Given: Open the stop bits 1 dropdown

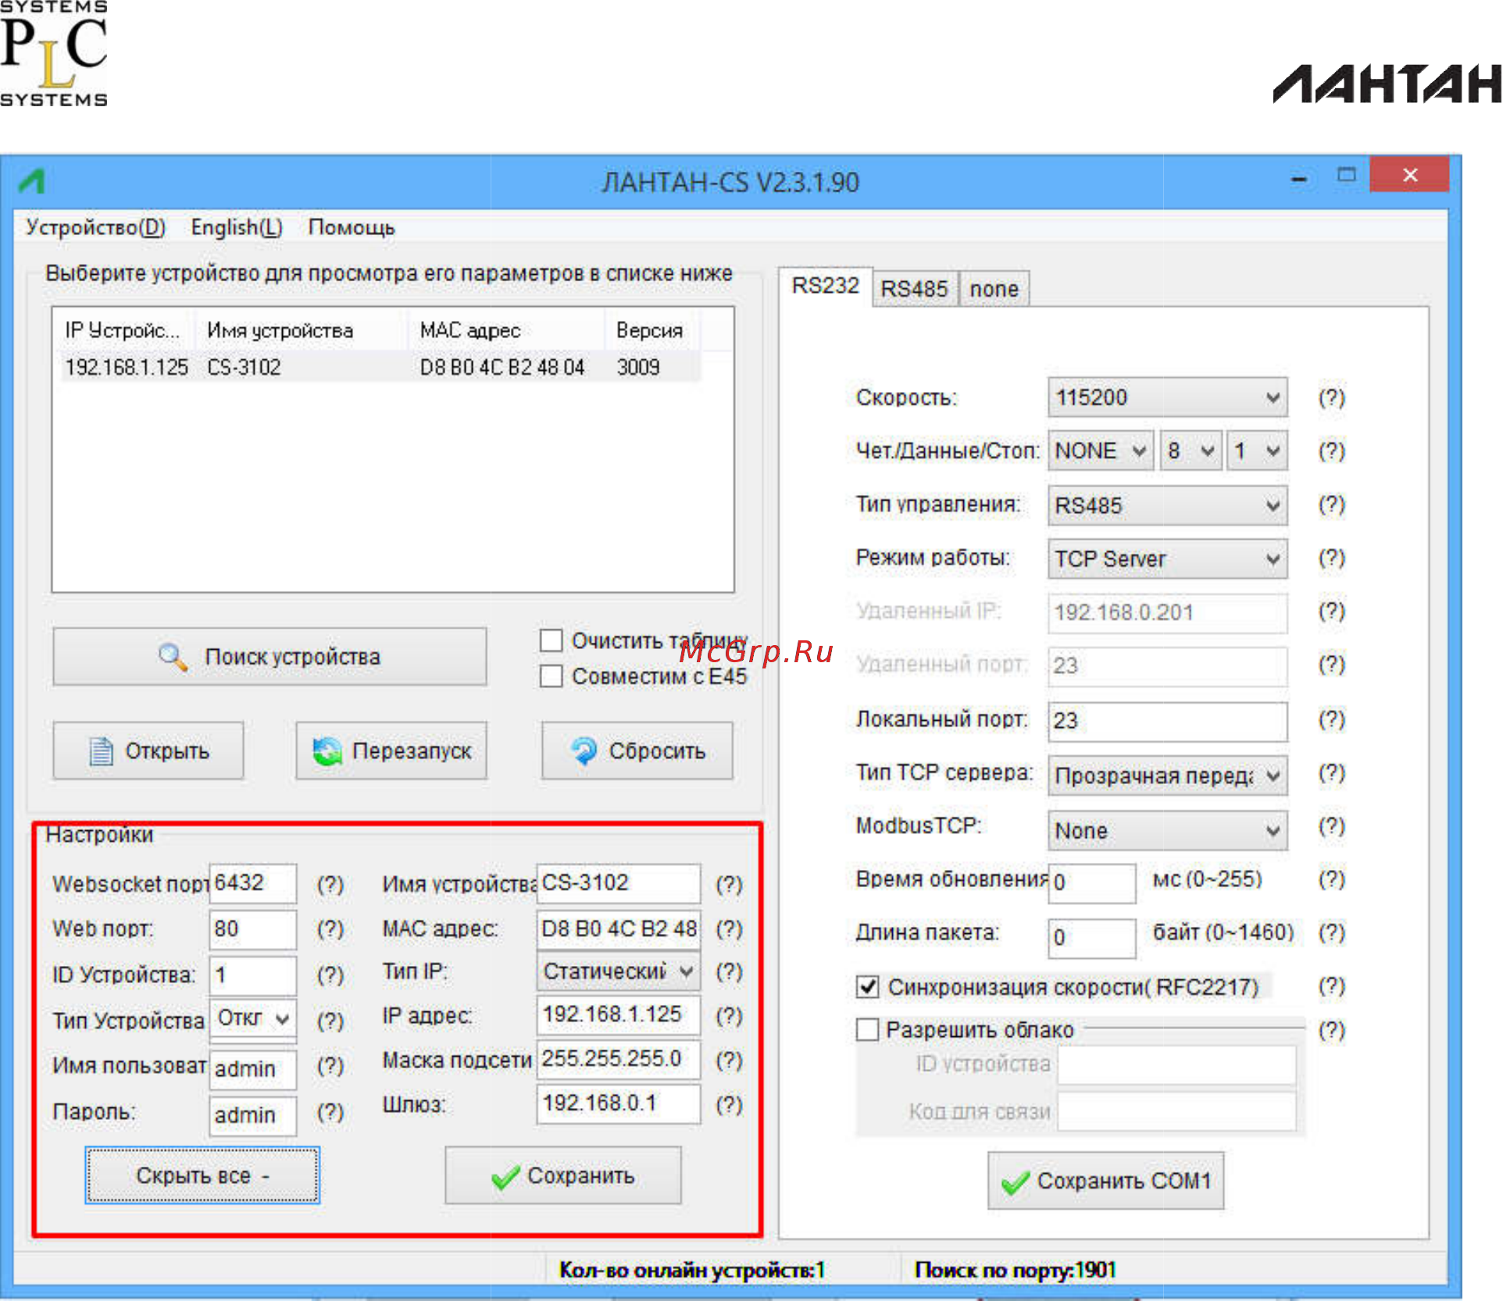Looking at the screenshot, I should click(1257, 451).
